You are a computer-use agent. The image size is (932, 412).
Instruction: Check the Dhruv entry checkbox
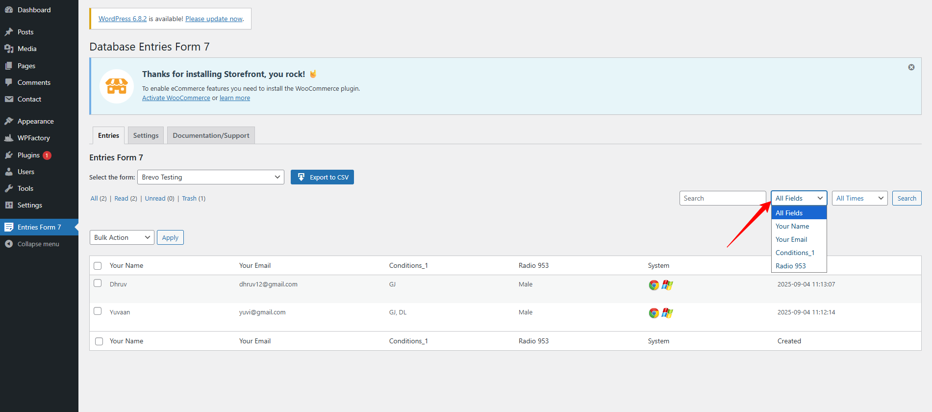tap(98, 283)
